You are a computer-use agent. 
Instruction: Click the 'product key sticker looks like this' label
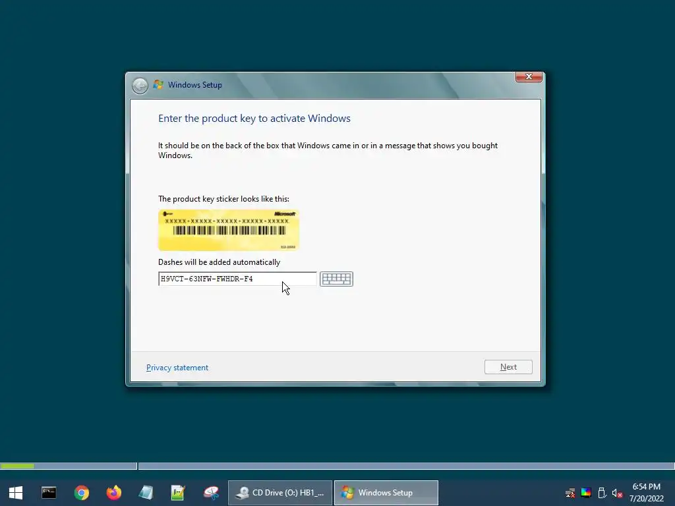pyautogui.click(x=224, y=199)
